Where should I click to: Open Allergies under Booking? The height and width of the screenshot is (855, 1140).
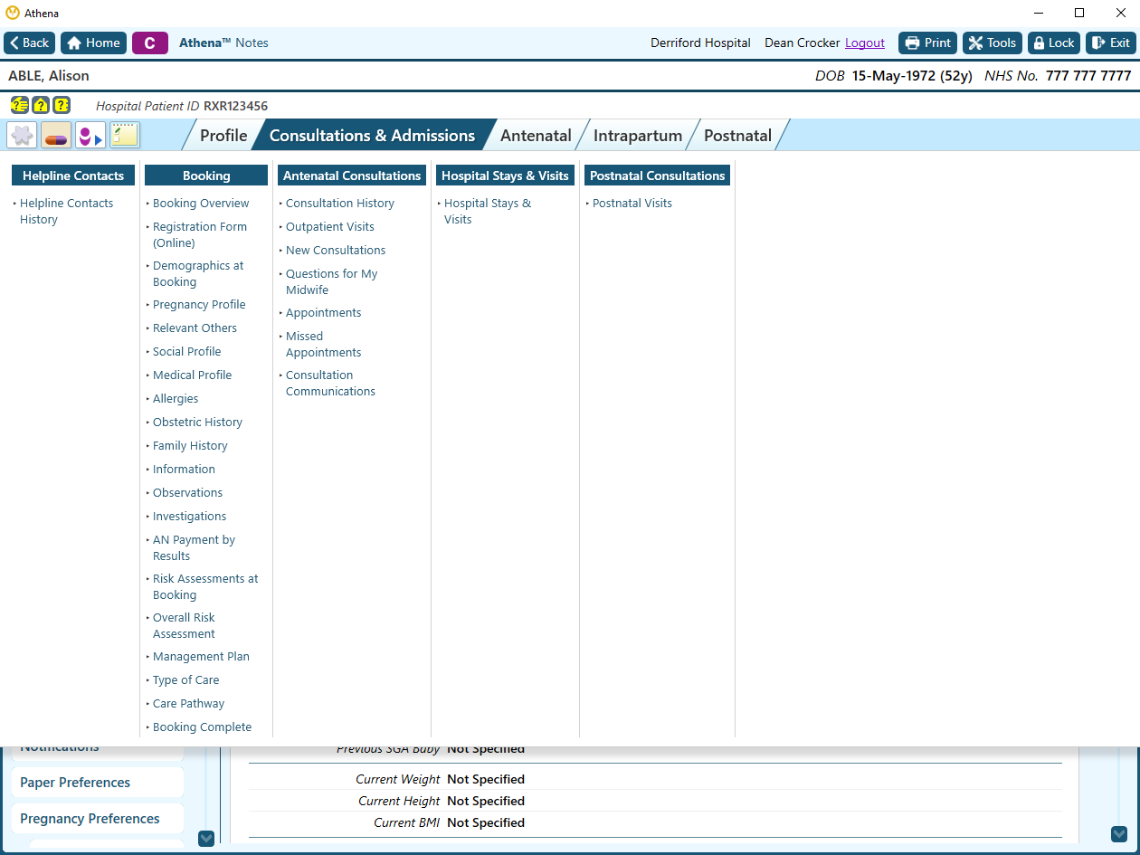(176, 399)
